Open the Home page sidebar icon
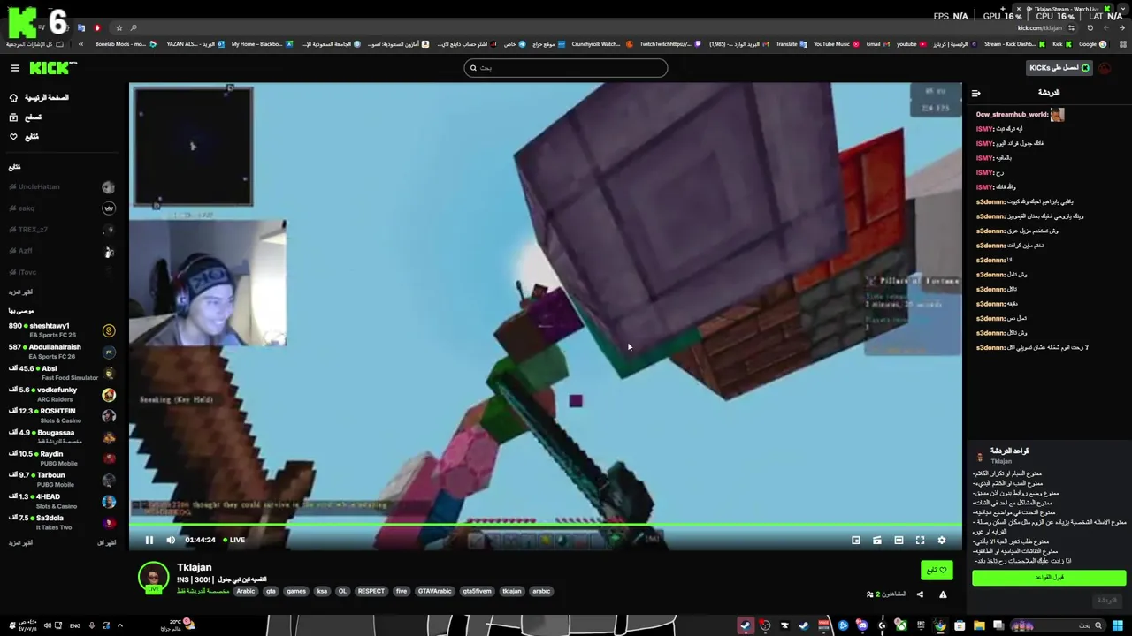This screenshot has width=1132, height=636. pyautogui.click(x=13, y=98)
